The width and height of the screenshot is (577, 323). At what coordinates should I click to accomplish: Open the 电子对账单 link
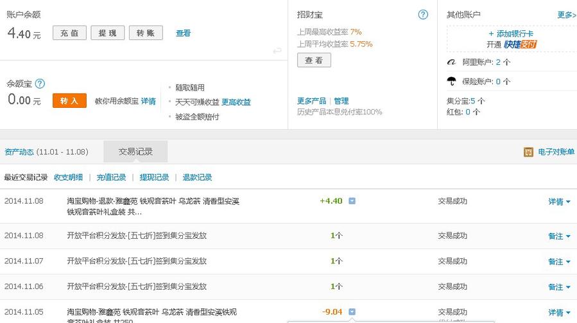(x=556, y=152)
